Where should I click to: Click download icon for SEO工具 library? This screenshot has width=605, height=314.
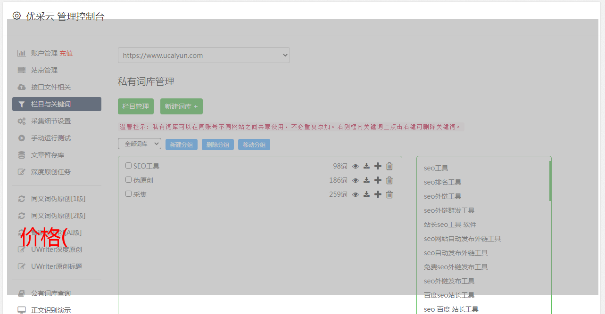click(366, 166)
